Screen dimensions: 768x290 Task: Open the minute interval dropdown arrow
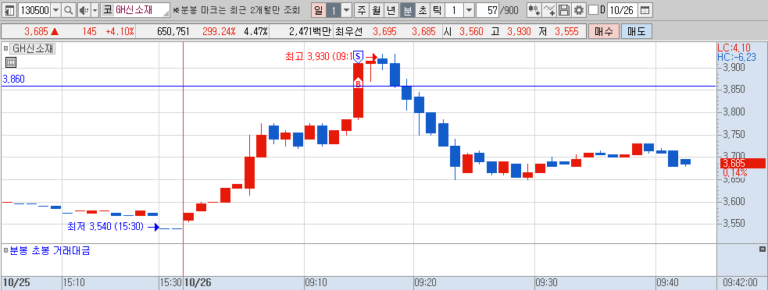tap(469, 10)
